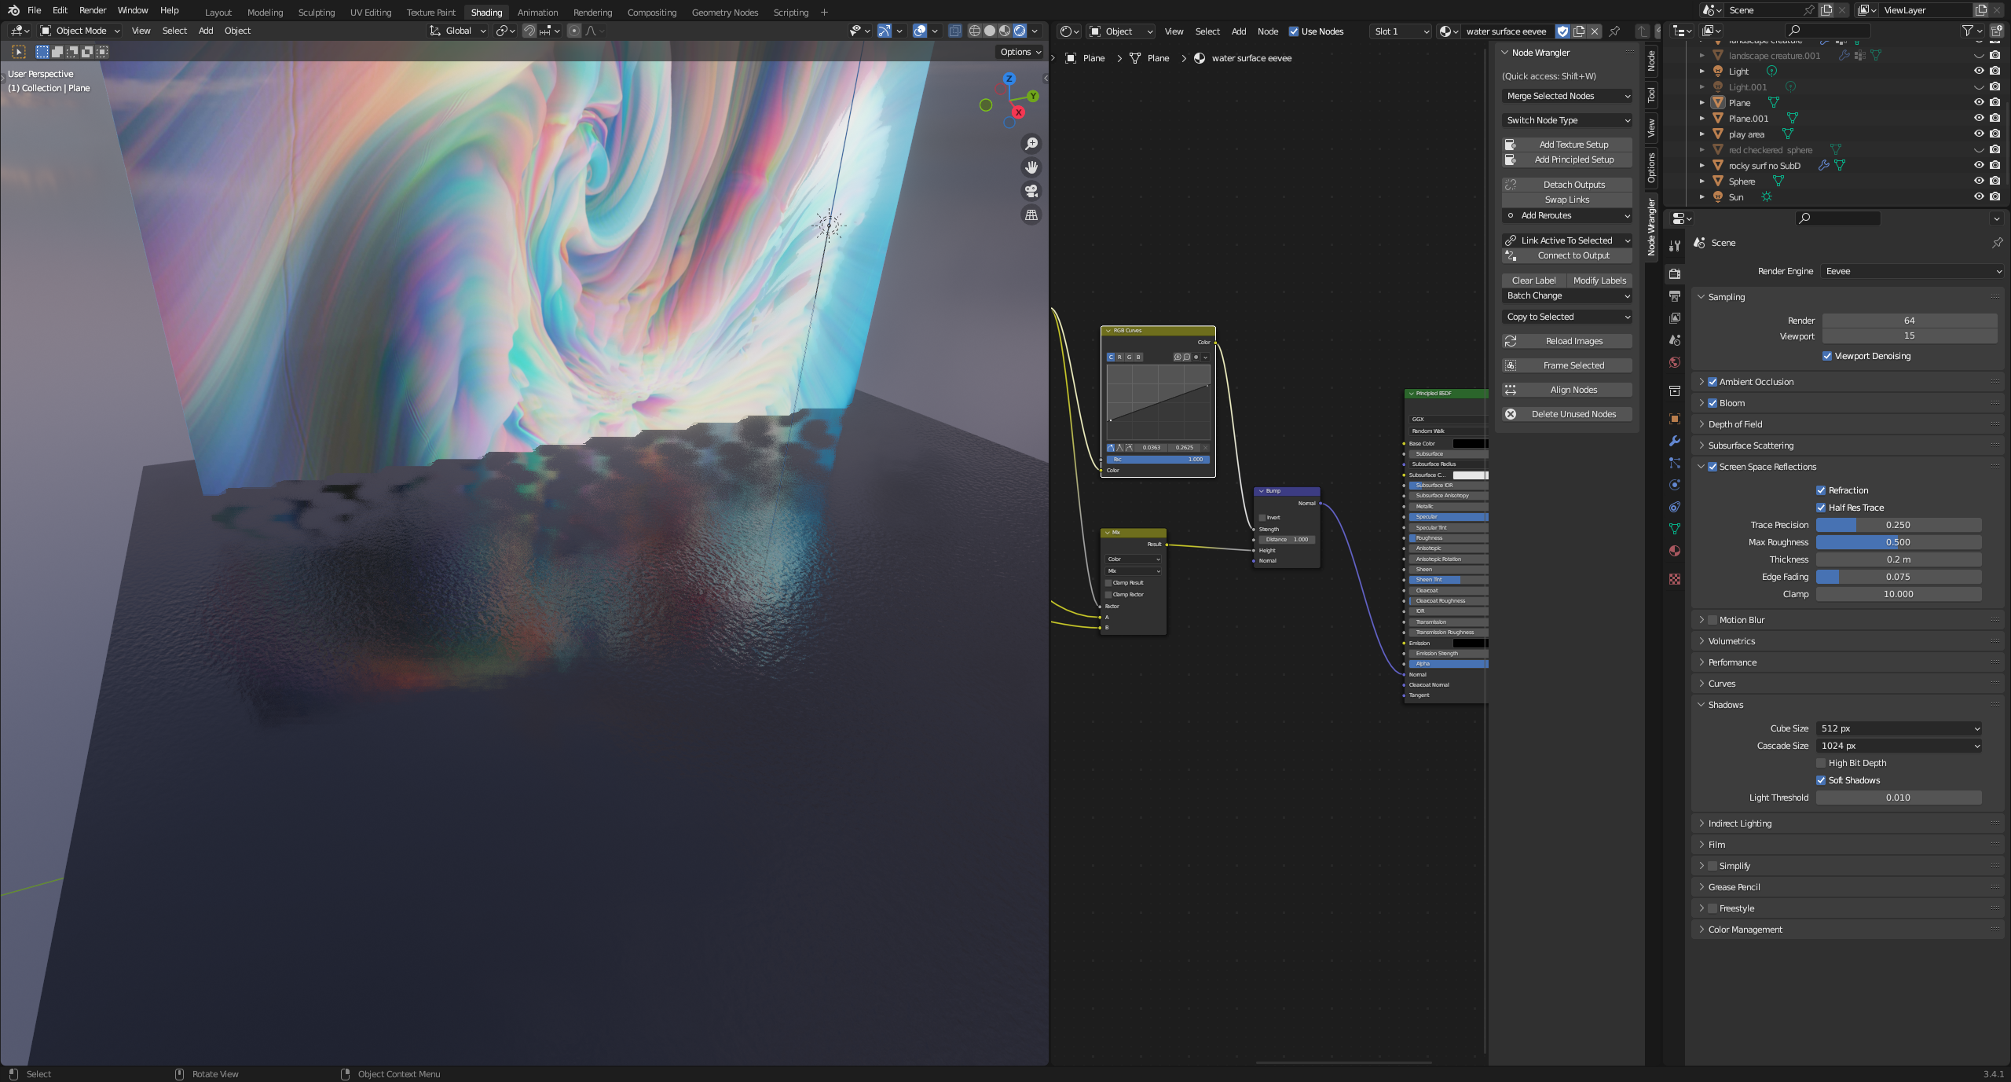Toggle show gizmo icon in viewport header

885,31
